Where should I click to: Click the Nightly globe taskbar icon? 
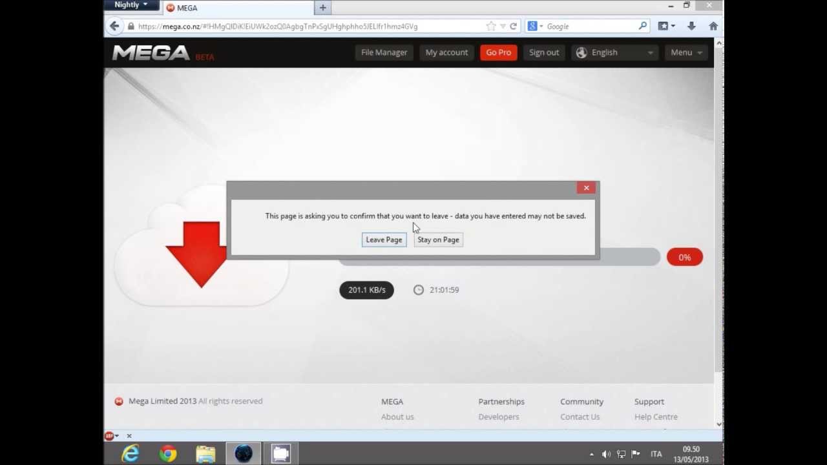[244, 454]
